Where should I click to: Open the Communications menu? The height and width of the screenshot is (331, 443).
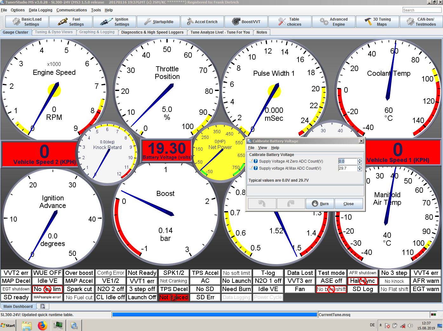(x=71, y=10)
